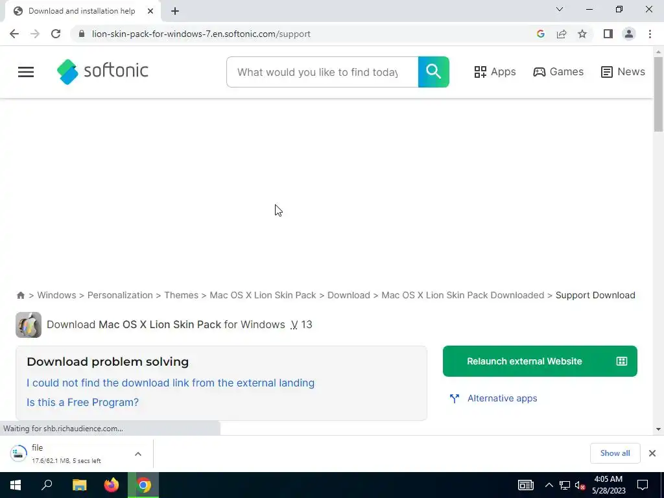Open Mac OS X Lion Skin Pack breadcrumb
This screenshot has width=664, height=498.
pyautogui.click(x=263, y=295)
